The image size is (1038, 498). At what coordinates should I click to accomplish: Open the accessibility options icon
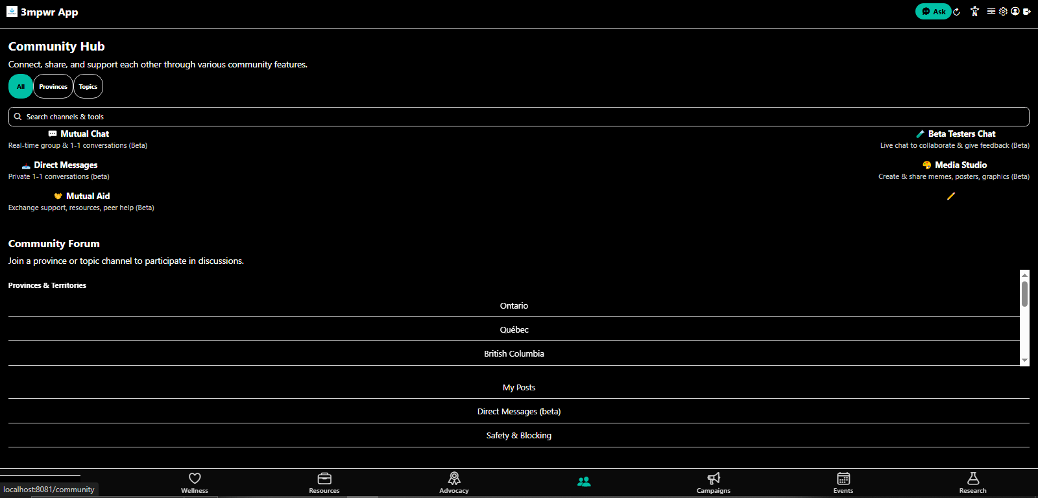tap(974, 11)
